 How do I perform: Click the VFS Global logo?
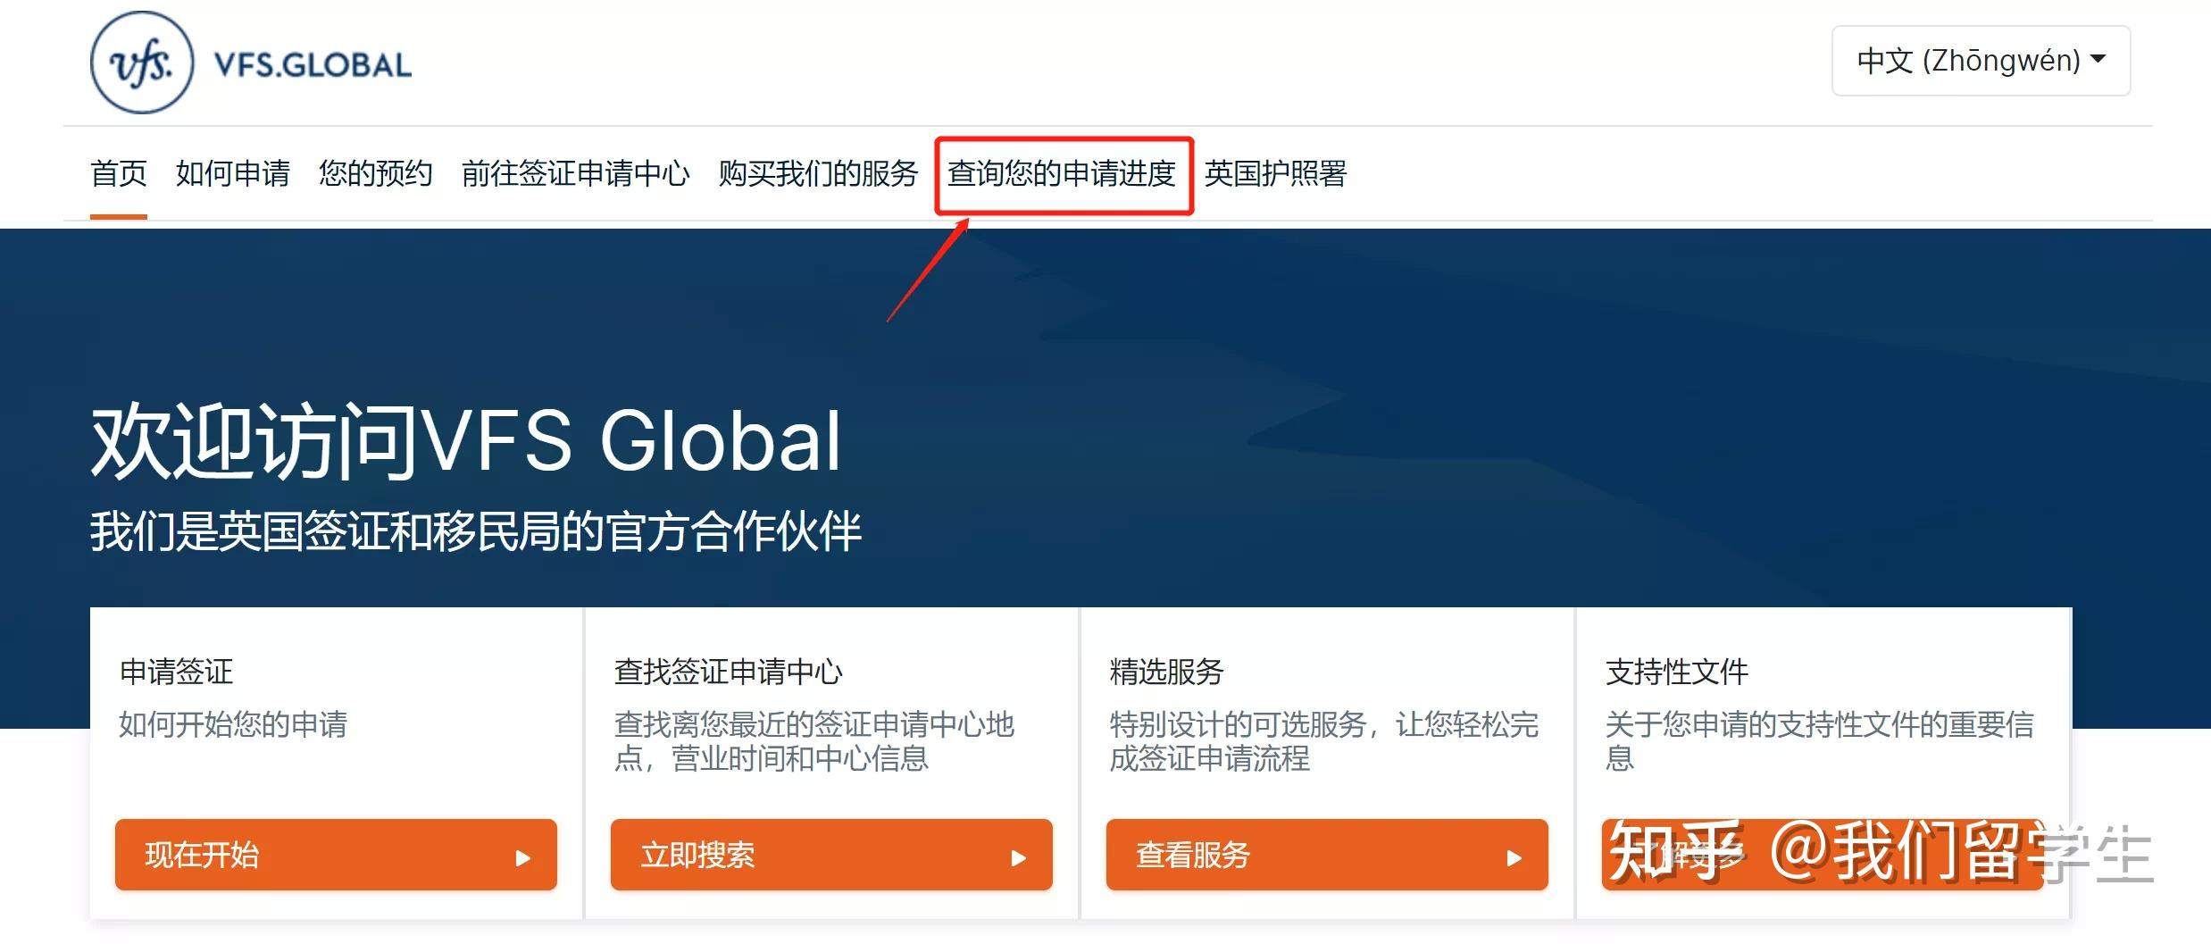click(x=251, y=63)
